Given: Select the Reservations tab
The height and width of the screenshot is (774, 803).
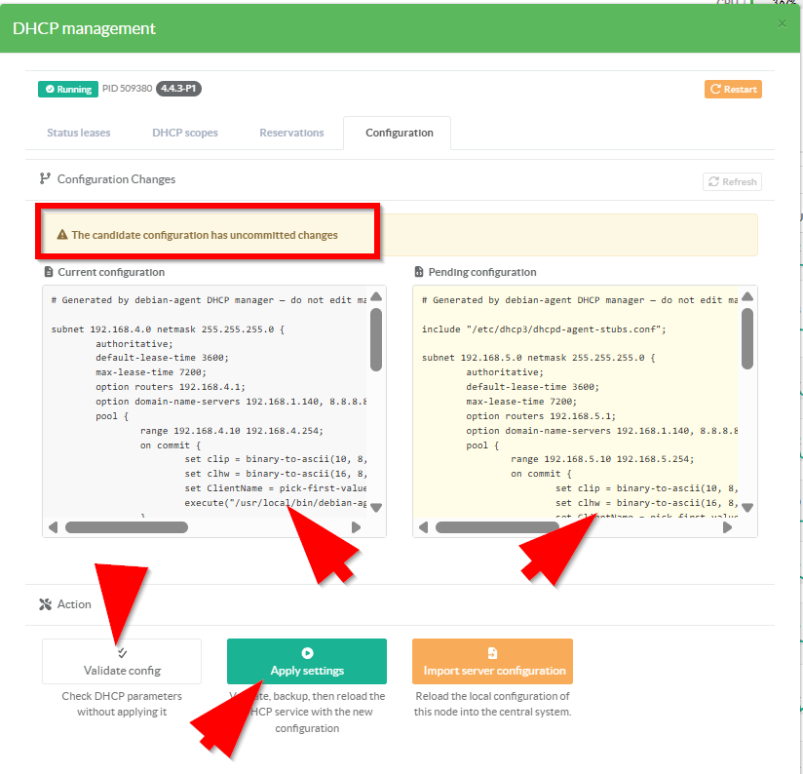Looking at the screenshot, I should (x=291, y=133).
